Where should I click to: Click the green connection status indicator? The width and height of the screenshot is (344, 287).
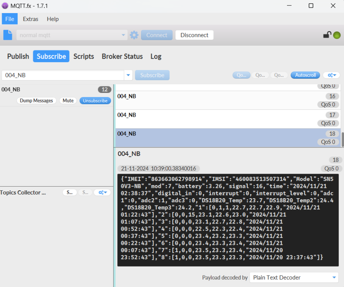[337, 35]
